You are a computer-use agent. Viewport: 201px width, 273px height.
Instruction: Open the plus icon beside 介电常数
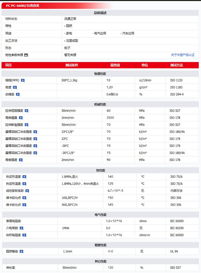coord(22,228)
